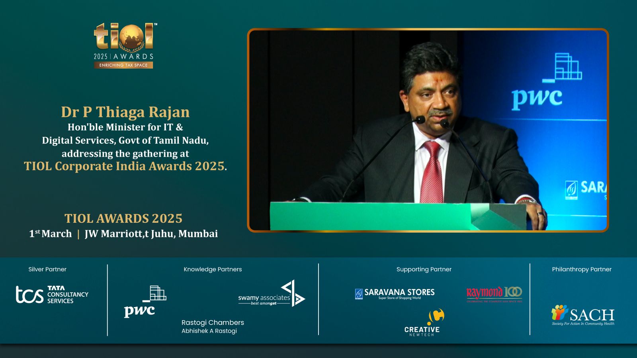Click the Creative Newtech logo

pyautogui.click(x=422, y=323)
